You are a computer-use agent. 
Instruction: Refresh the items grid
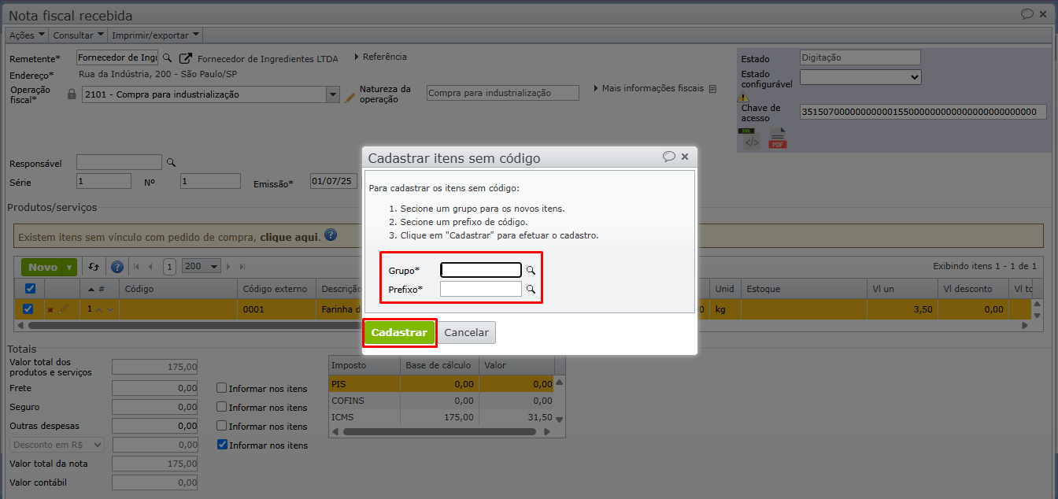(x=94, y=268)
